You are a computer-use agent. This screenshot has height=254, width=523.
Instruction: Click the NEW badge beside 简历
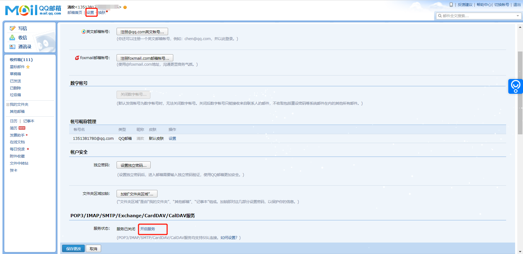coord(22,128)
